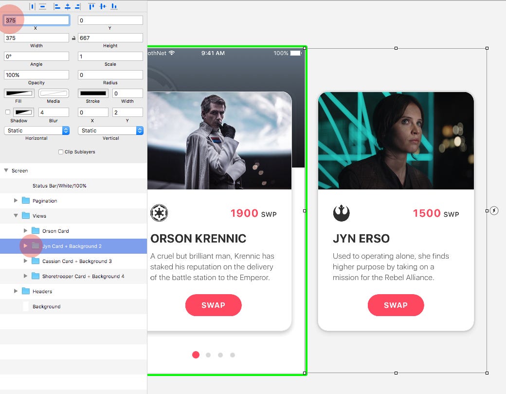Collapse the Screen layer group
The width and height of the screenshot is (506, 394).
click(6, 170)
